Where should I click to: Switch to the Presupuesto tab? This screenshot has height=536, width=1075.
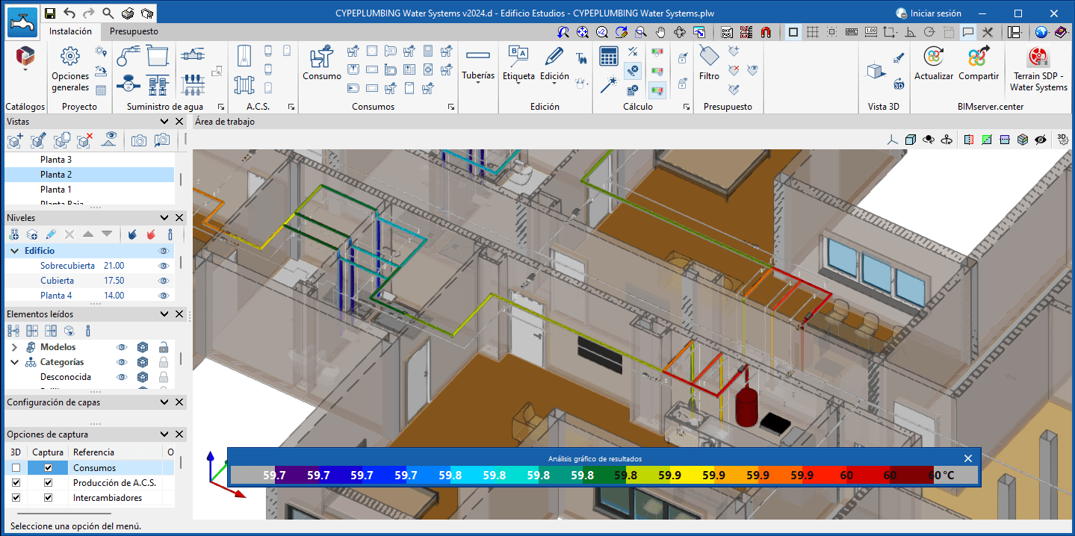coord(134,31)
